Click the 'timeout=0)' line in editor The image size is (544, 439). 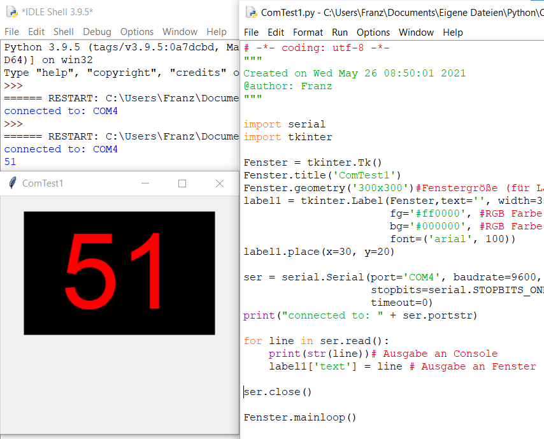pos(402,303)
